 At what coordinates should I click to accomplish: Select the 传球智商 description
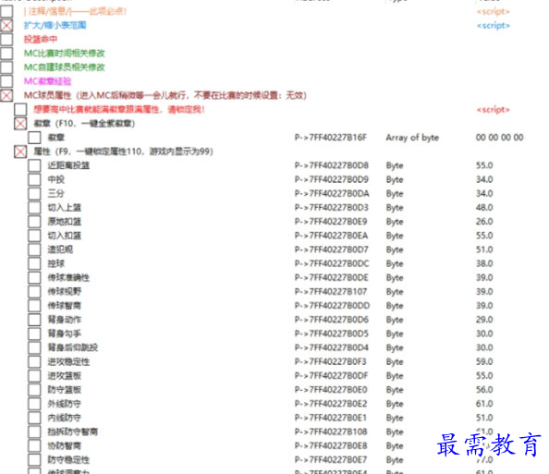click(65, 305)
